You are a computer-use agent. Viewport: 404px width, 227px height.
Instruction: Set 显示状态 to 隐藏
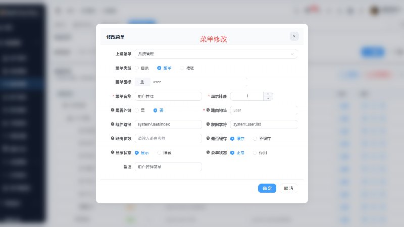(165, 153)
